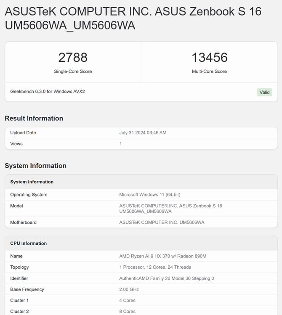Click the Motherboard row label
Image resolution: width=282 pixels, height=315 pixels.
point(23,222)
